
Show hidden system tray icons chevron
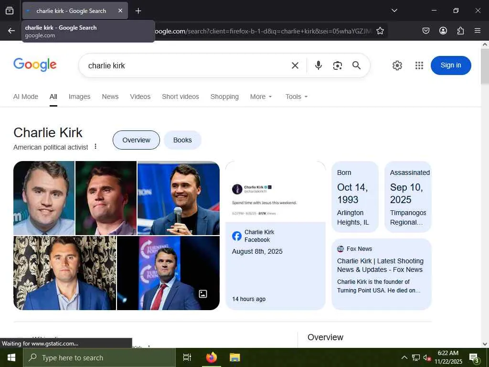pyautogui.click(x=404, y=357)
